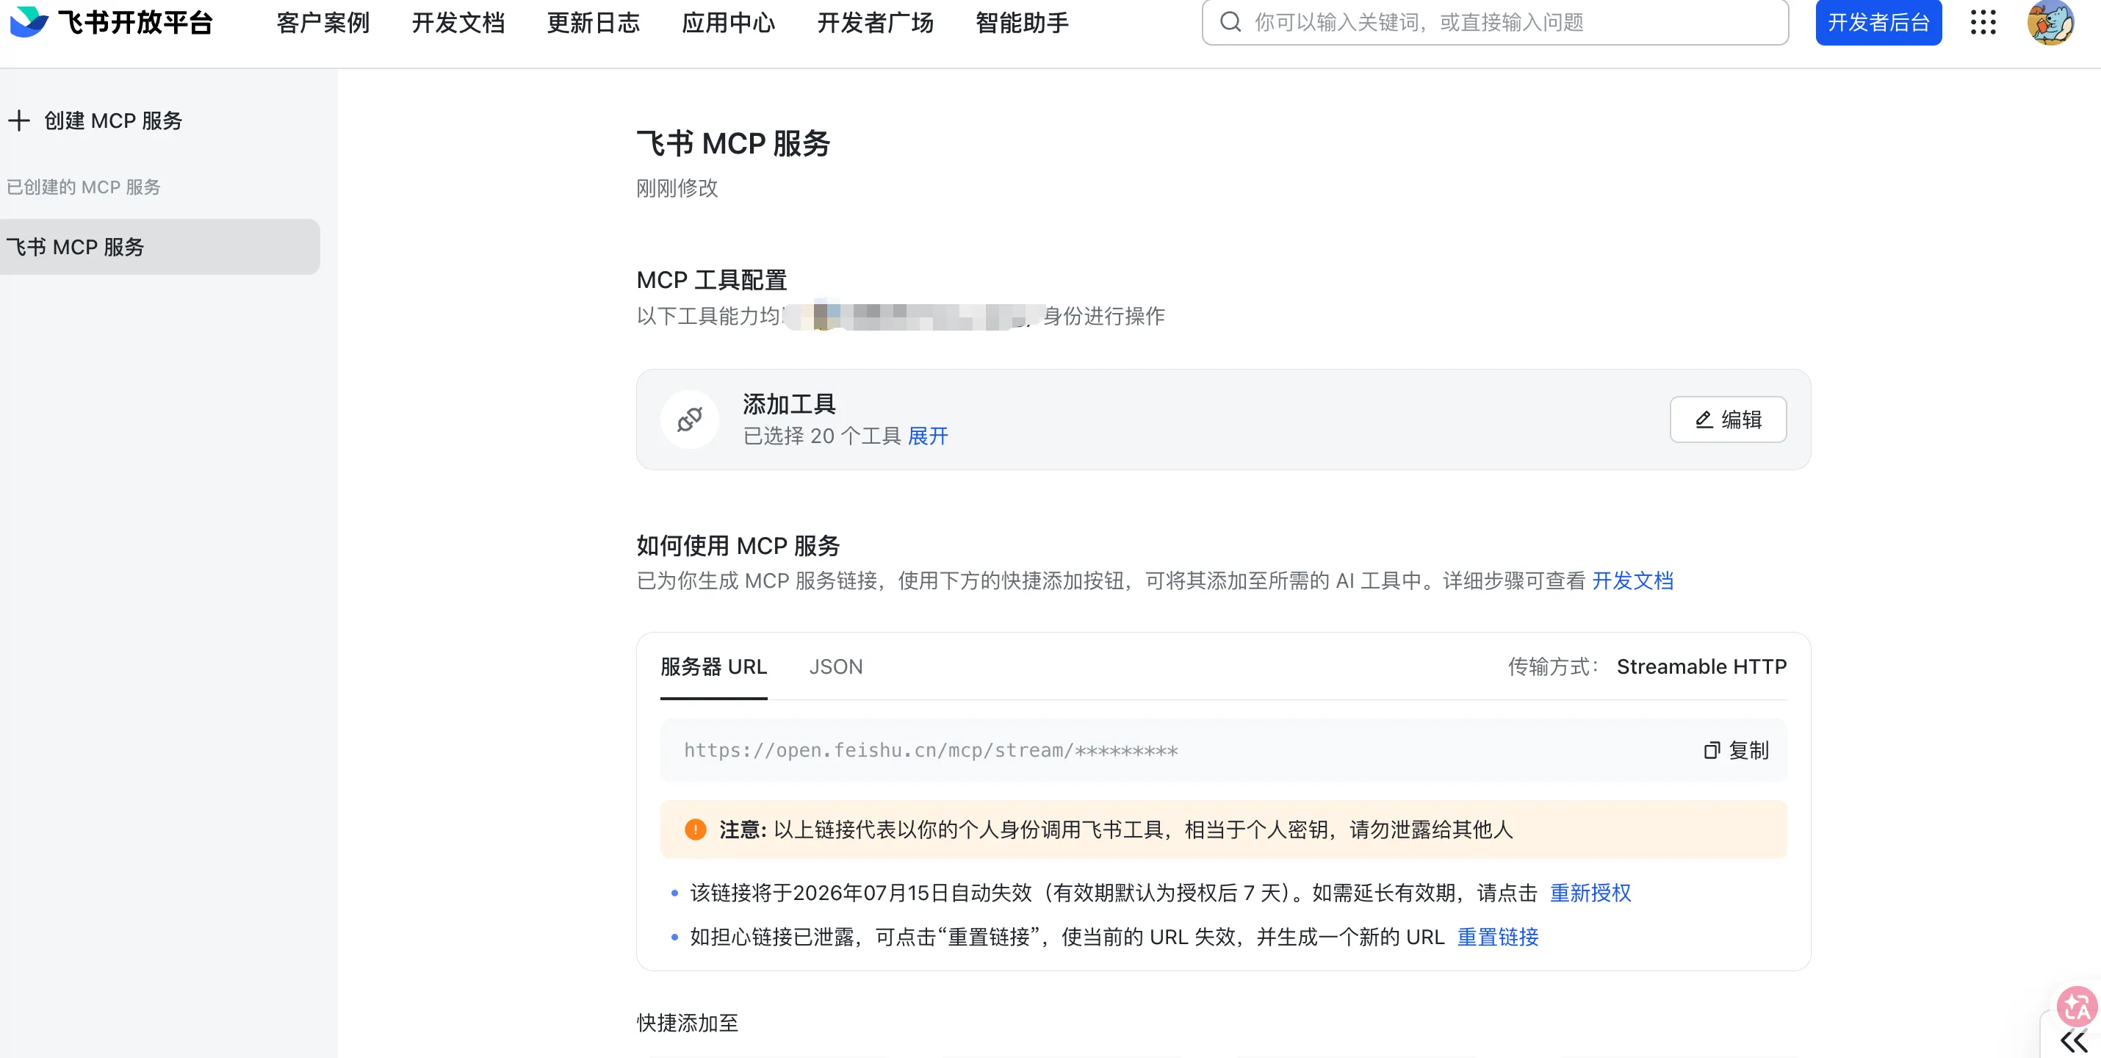This screenshot has width=2101, height=1058.
Task: Click 复制 to copy the server URL
Action: coord(1737,750)
